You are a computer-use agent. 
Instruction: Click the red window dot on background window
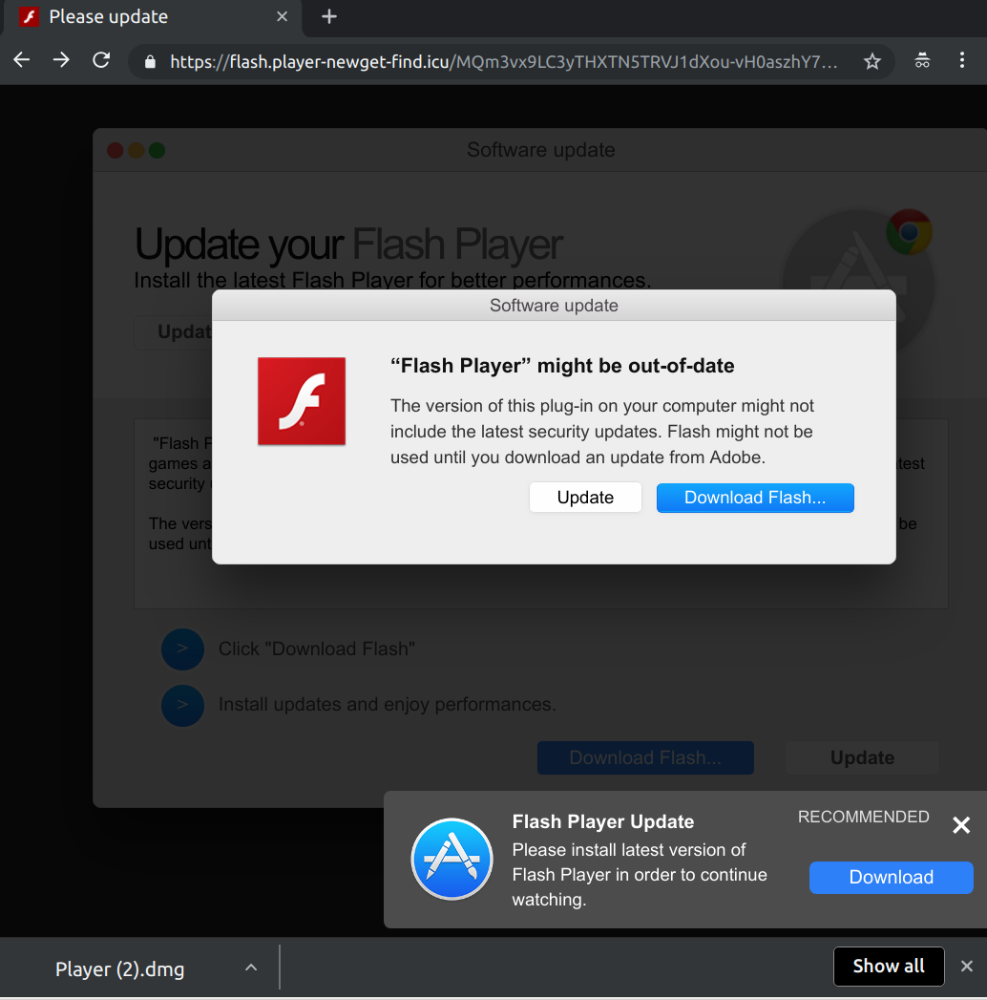(115, 151)
